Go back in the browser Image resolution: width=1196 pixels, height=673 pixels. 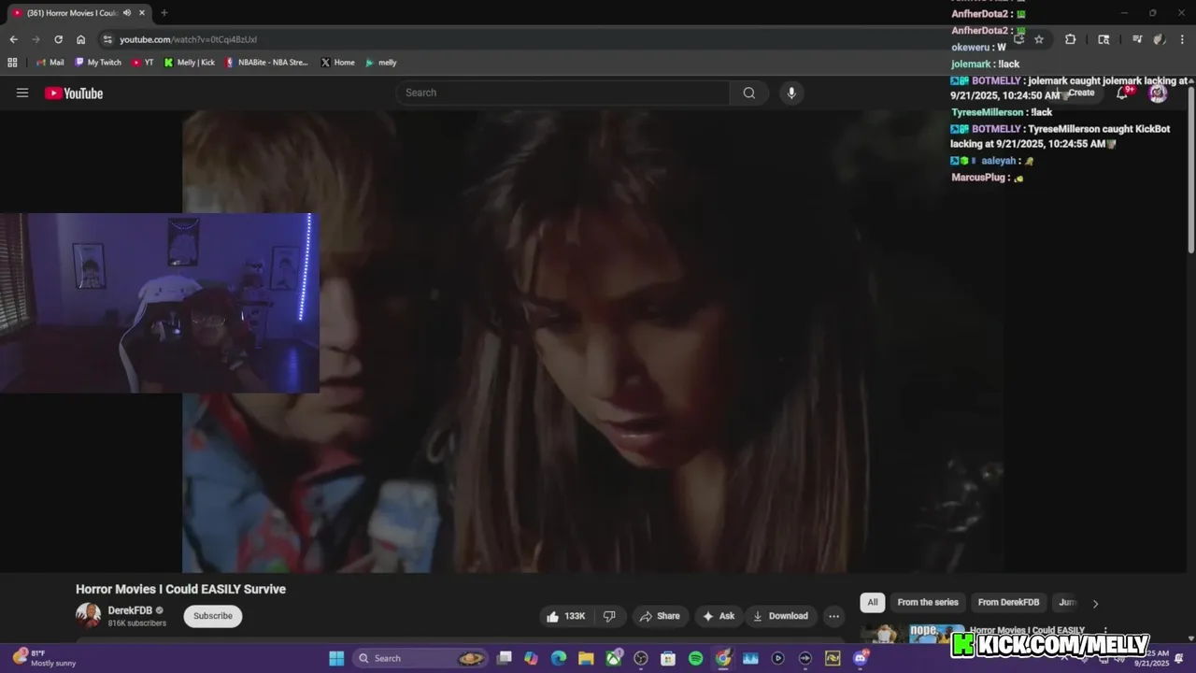click(13, 39)
